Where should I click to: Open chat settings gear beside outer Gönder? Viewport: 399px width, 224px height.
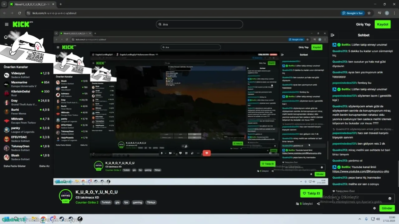(x=374, y=208)
